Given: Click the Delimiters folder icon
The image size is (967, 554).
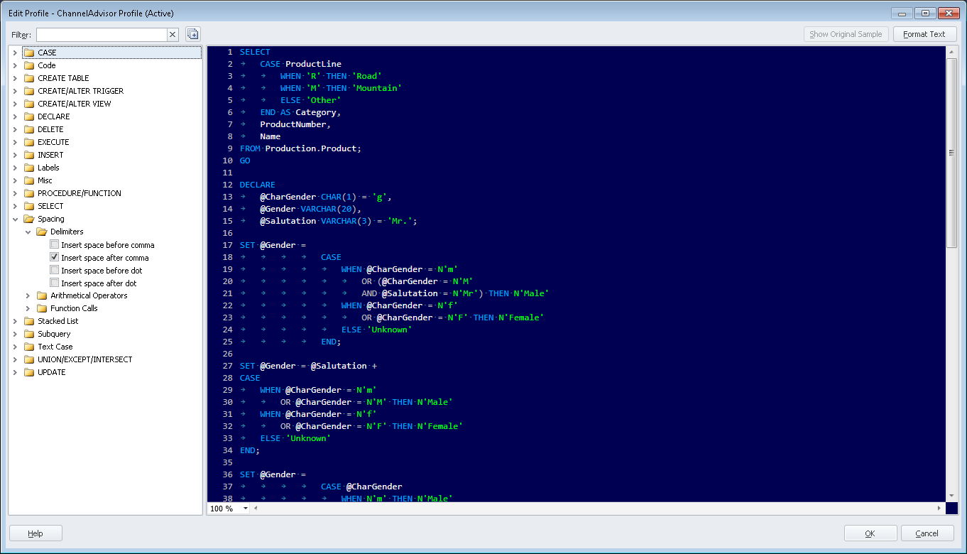Looking at the screenshot, I should click(41, 231).
